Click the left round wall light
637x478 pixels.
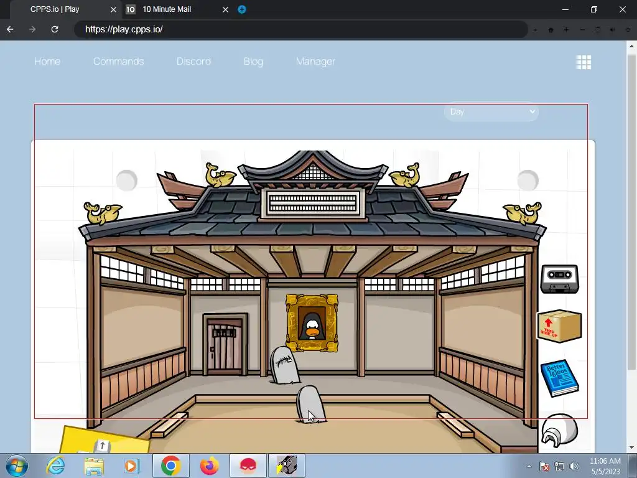coord(127,180)
